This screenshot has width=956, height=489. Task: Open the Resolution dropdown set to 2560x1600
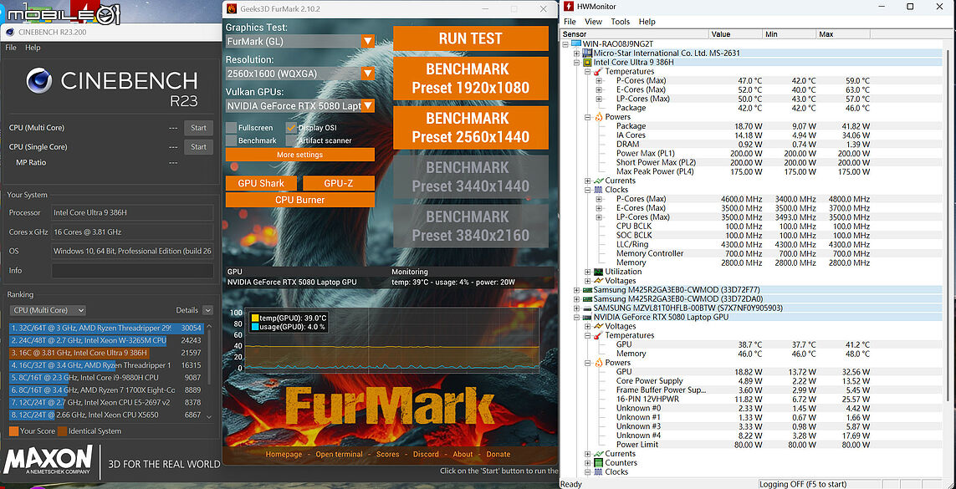point(300,74)
